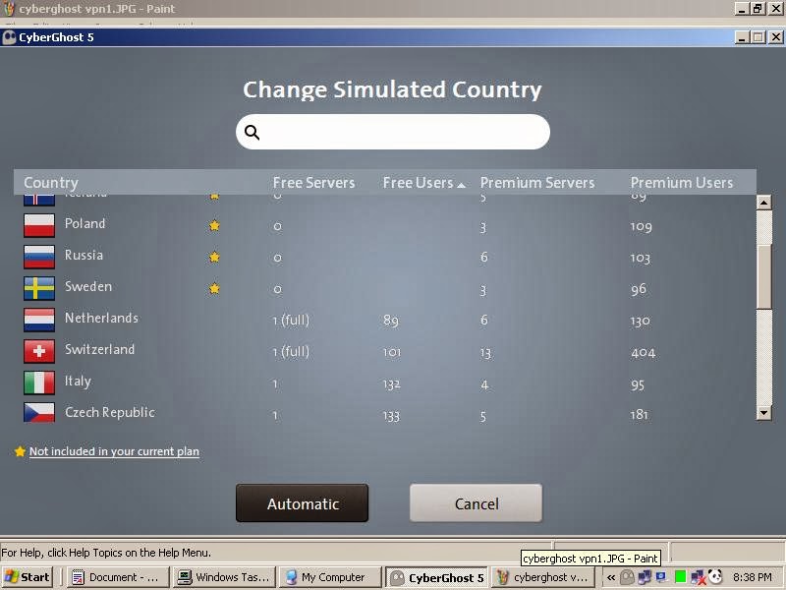Click the CyberGhost ghost tray icon

pyautogui.click(x=627, y=577)
